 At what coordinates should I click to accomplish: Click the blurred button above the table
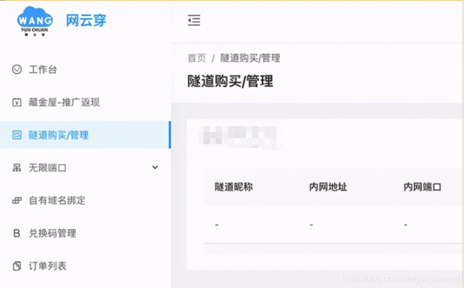pos(240,137)
